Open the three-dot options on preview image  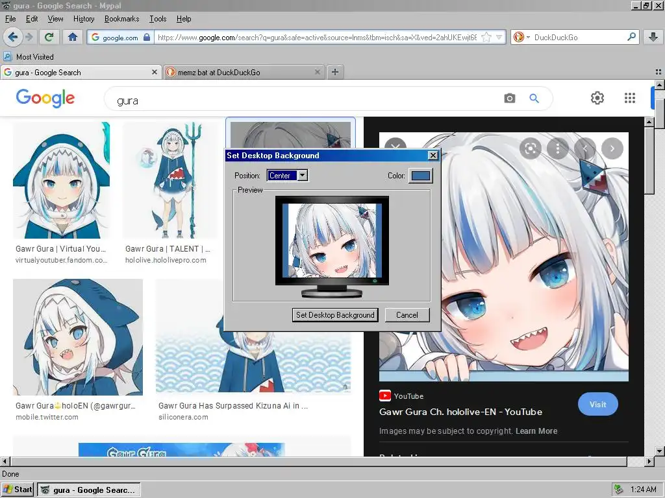tap(558, 148)
